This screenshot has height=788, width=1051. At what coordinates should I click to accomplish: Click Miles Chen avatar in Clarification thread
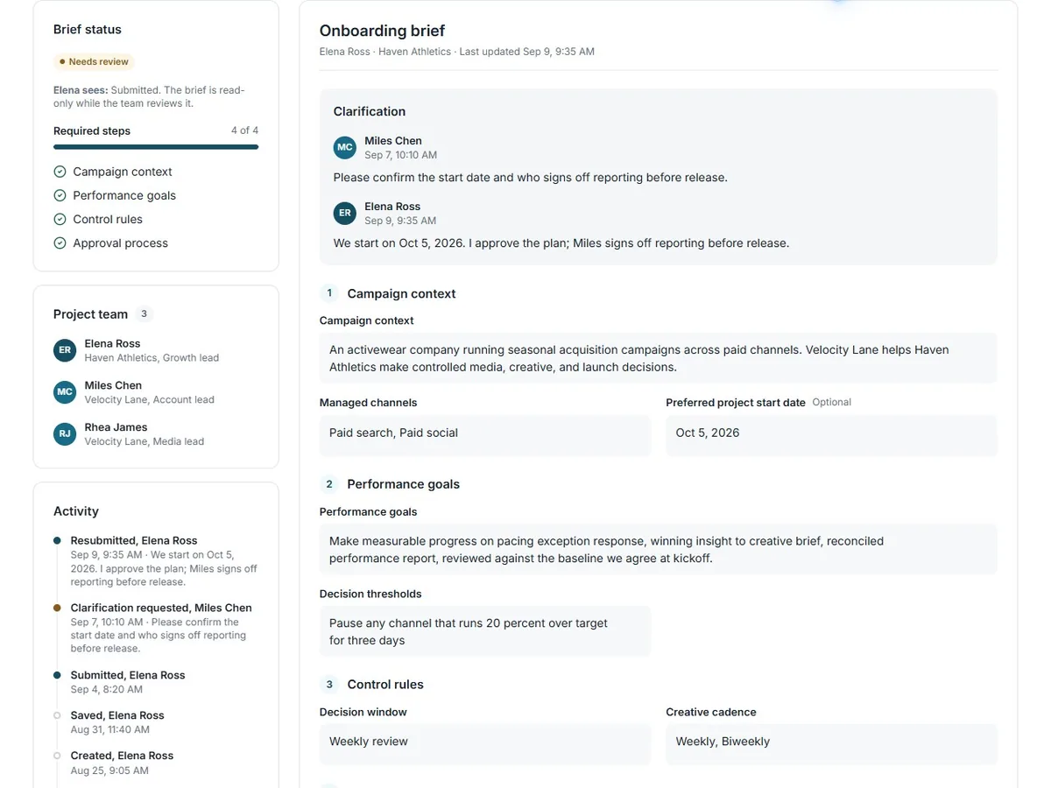coord(345,147)
